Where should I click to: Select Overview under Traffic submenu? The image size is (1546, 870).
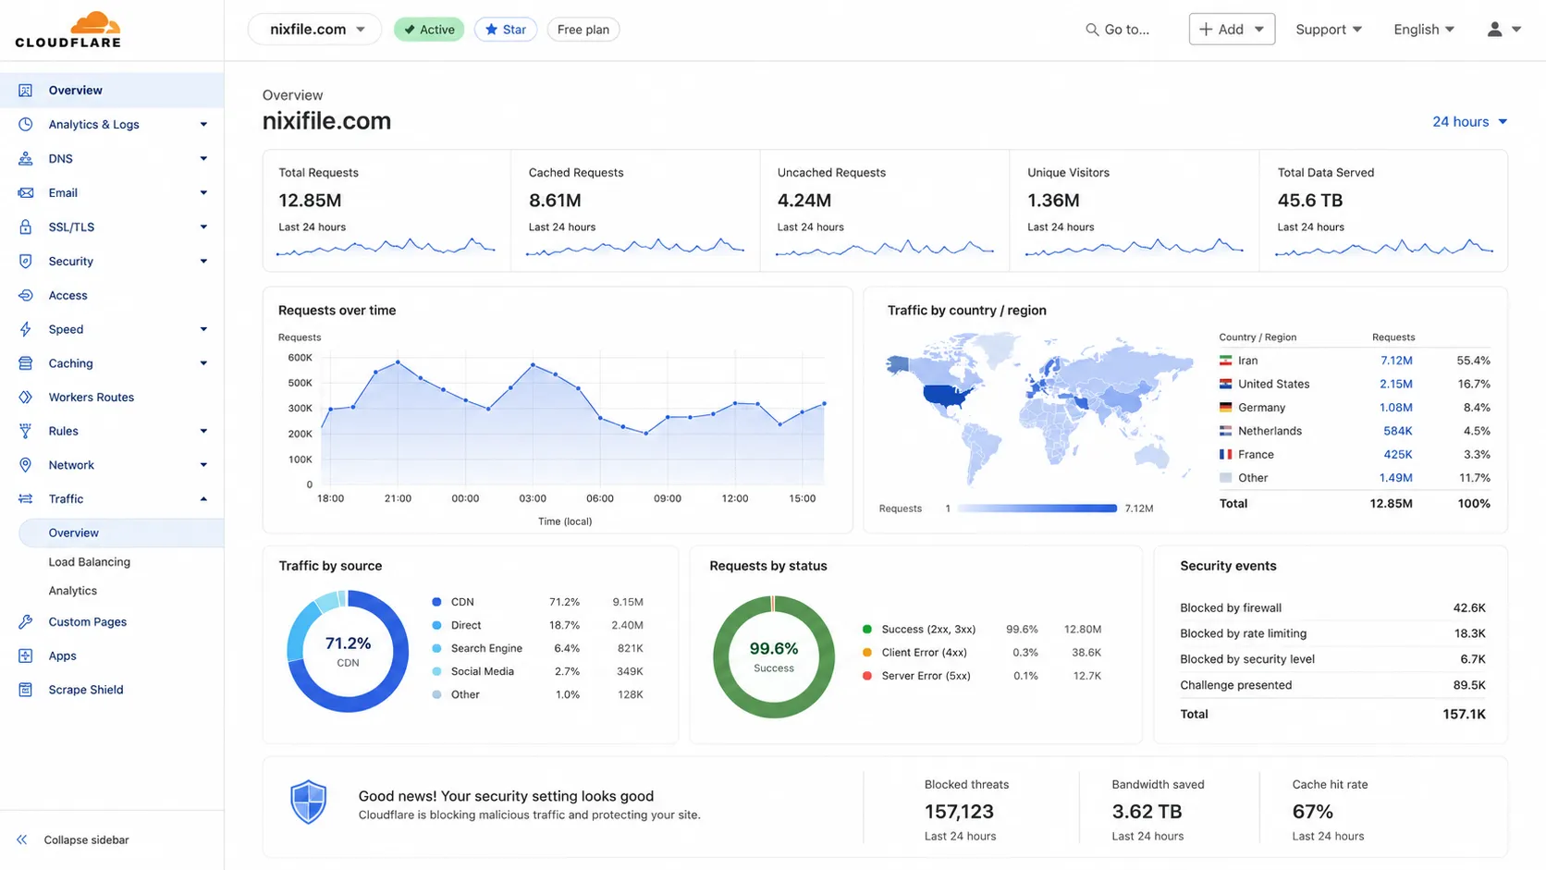(x=121, y=533)
